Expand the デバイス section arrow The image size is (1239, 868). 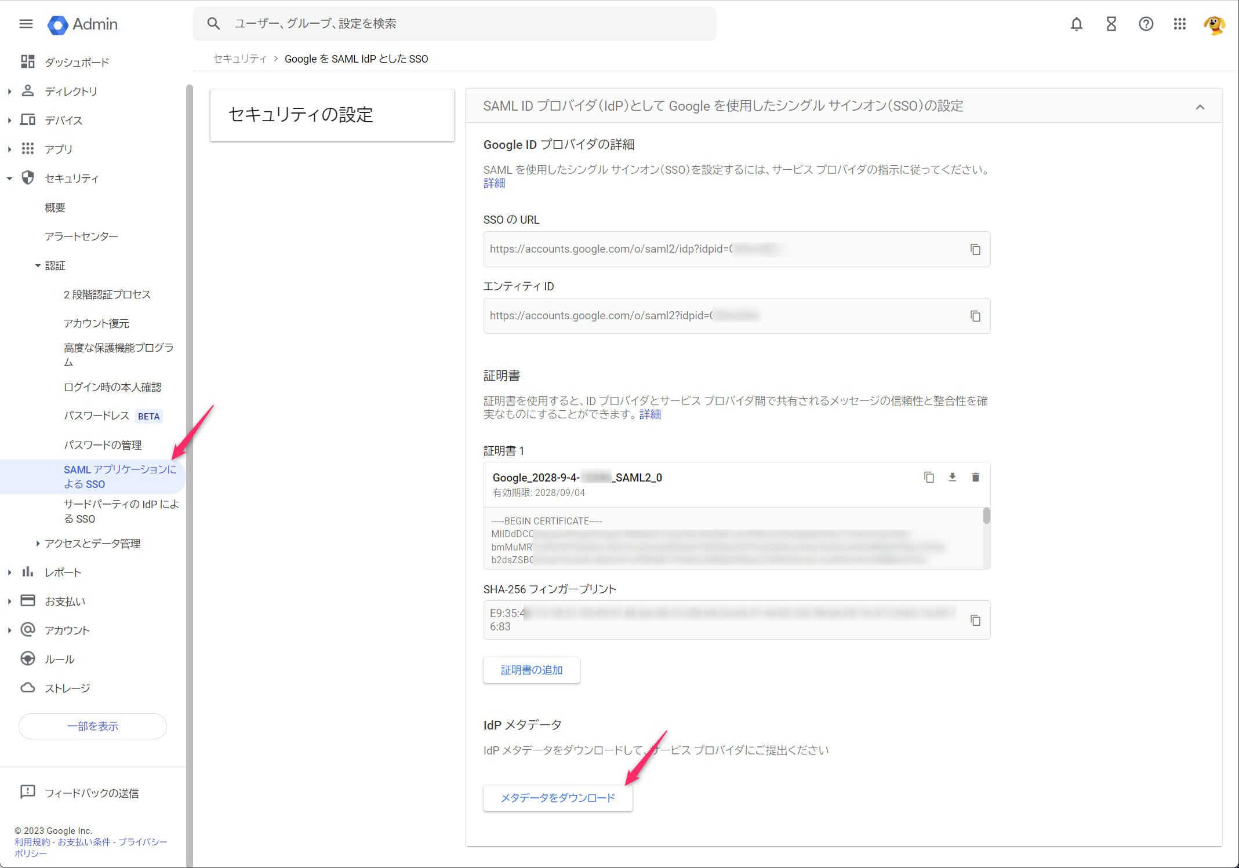pos(9,121)
